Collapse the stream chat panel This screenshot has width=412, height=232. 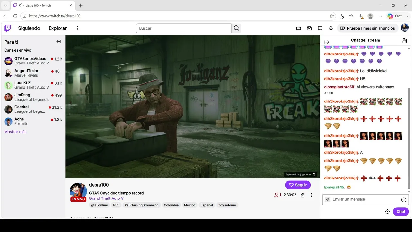(327, 42)
